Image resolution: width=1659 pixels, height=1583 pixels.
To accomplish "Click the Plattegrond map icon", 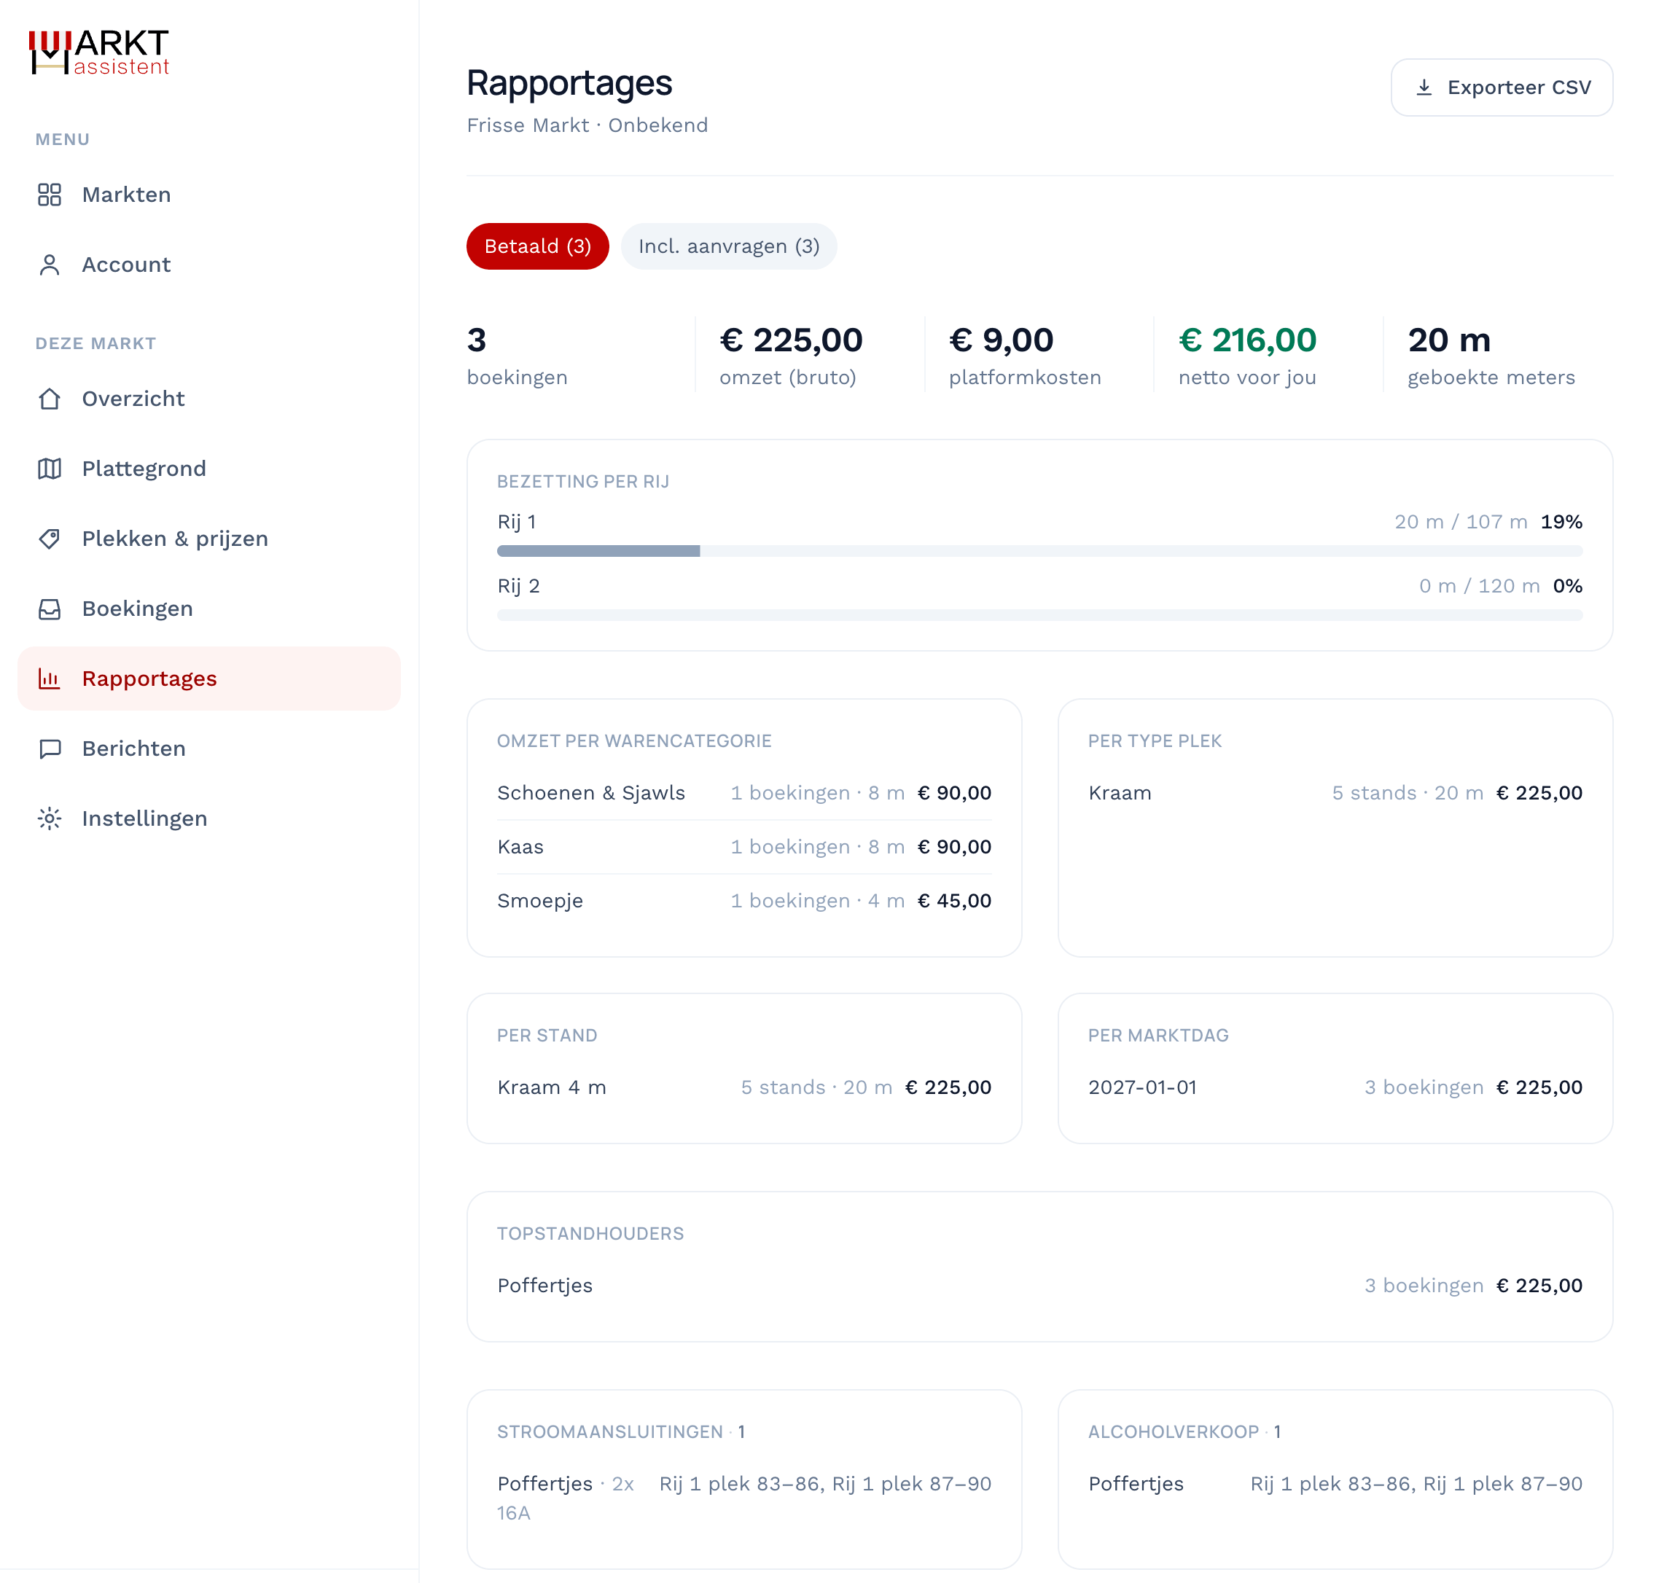I will 50,469.
